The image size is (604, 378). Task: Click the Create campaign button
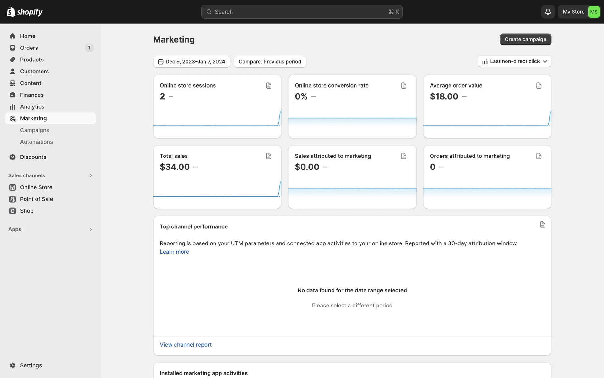coord(525,39)
